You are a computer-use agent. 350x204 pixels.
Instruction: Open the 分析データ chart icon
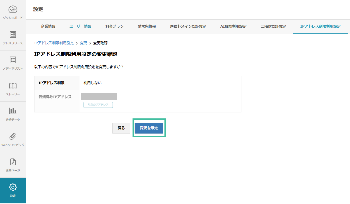[13, 111]
